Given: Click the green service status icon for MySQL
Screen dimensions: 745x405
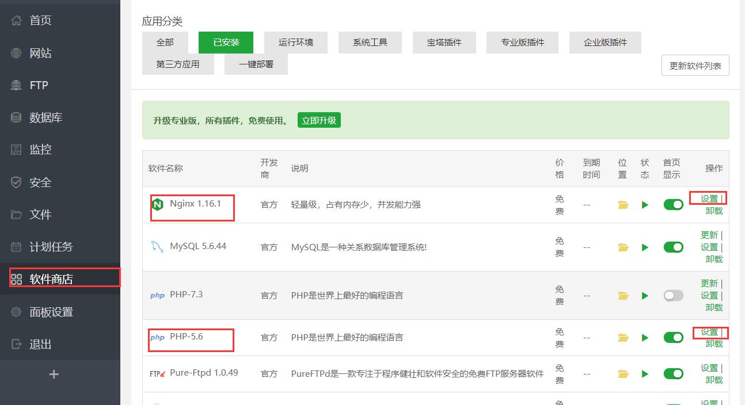Looking at the screenshot, I should (645, 247).
